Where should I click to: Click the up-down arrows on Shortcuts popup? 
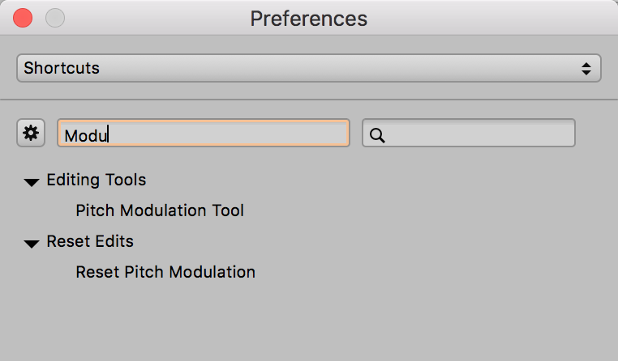tap(586, 68)
